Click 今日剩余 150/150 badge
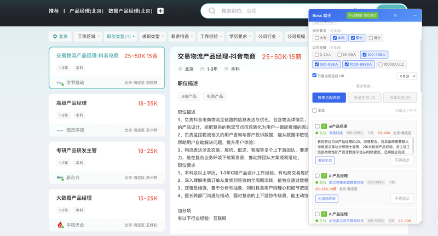 [362, 15]
